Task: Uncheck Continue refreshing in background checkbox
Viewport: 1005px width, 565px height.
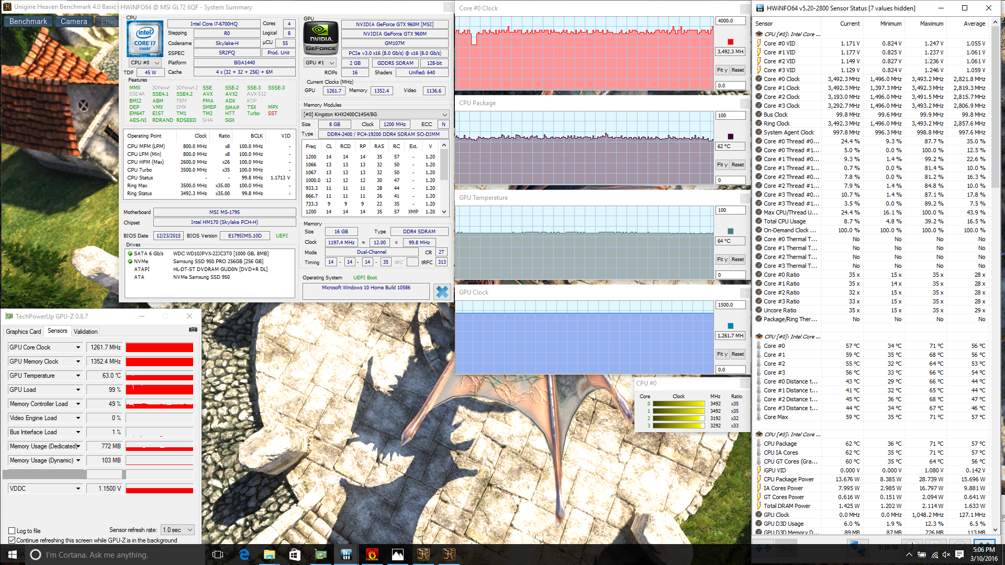Action: pyautogui.click(x=12, y=540)
